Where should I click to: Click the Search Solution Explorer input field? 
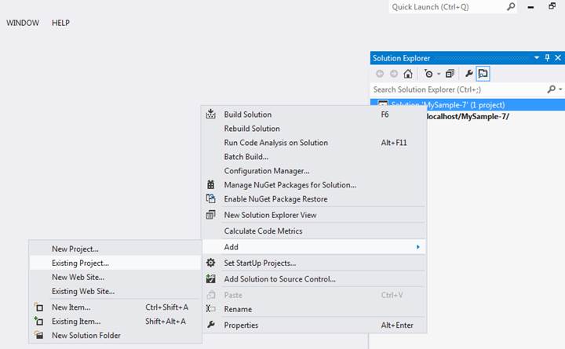[x=457, y=89]
